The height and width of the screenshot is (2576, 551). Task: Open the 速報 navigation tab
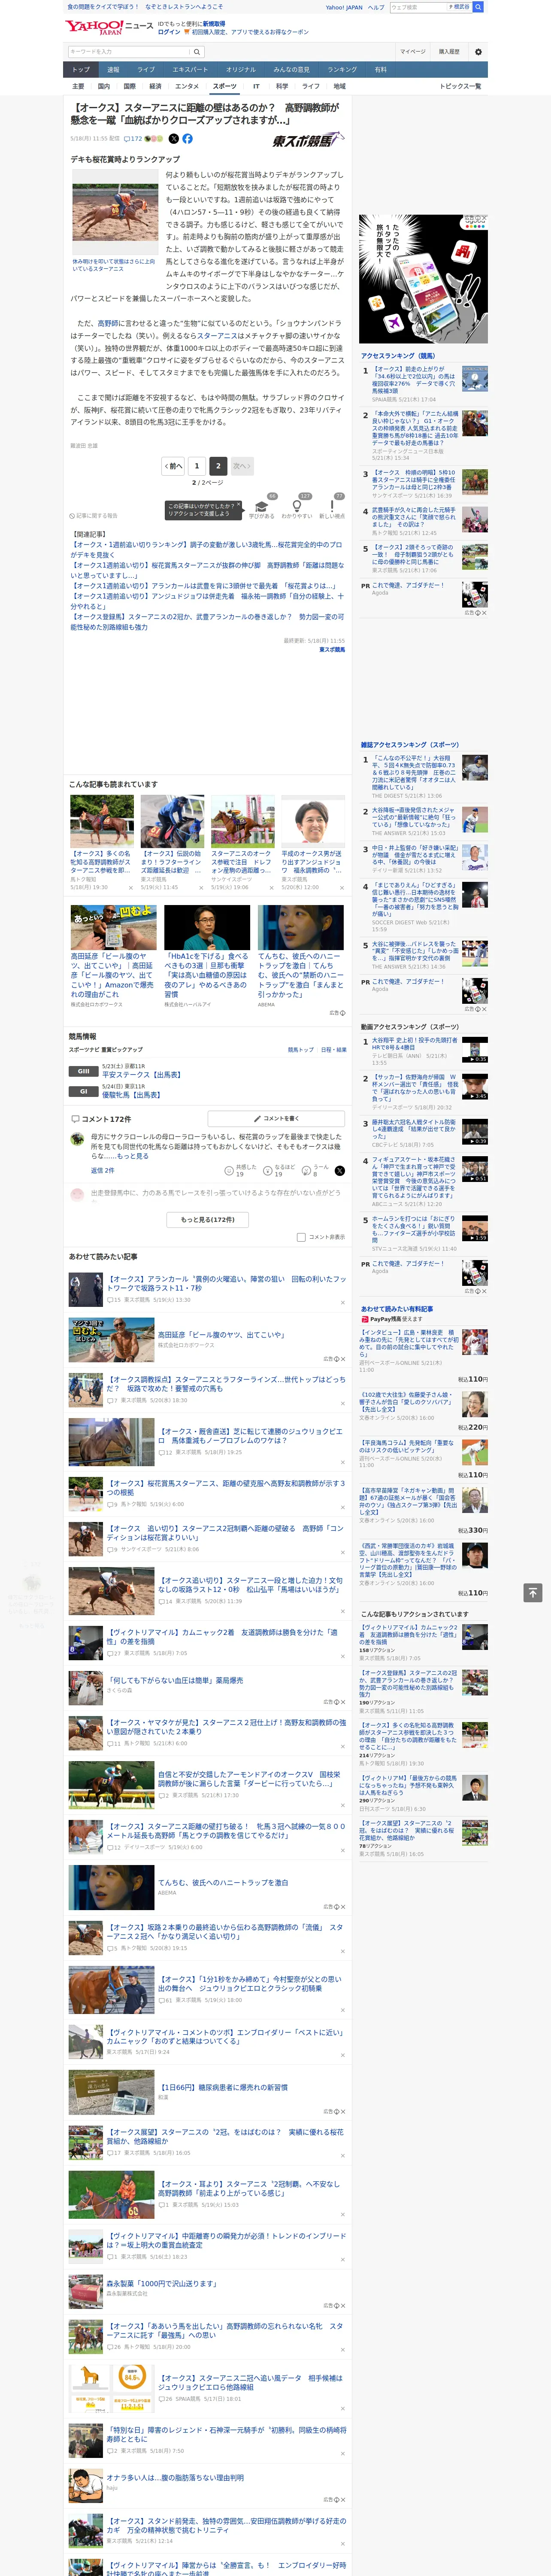click(x=113, y=70)
